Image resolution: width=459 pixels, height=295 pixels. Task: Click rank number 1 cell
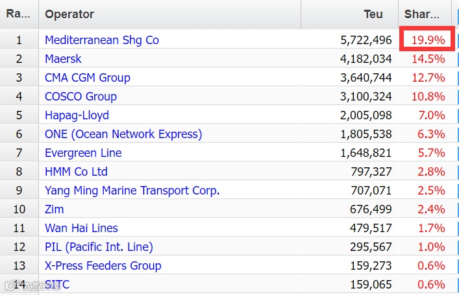tap(19, 40)
